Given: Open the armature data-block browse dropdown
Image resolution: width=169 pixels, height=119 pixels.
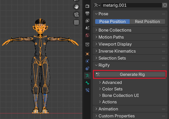Looking at the screenshot, I should (x=97, y=5).
